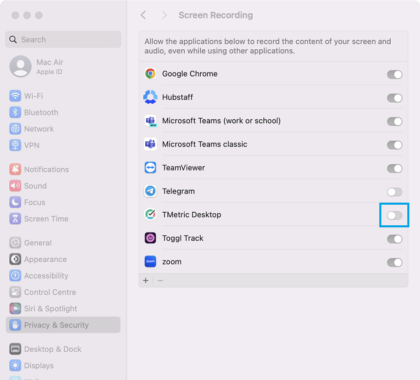This screenshot has width=420, height=380.
Task: Select the Hubstaff name text
Action: tap(177, 97)
